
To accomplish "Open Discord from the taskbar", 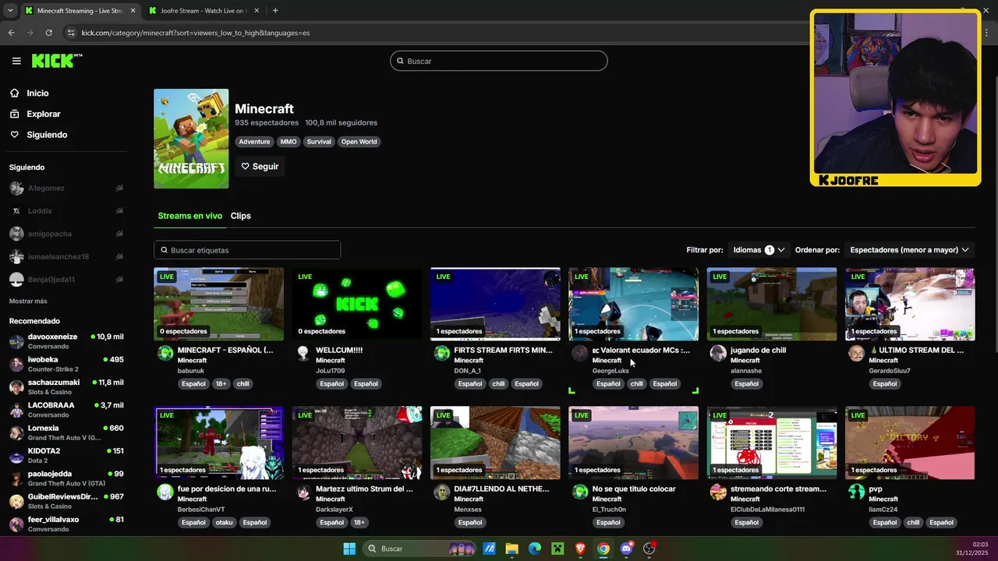I will pyautogui.click(x=626, y=549).
